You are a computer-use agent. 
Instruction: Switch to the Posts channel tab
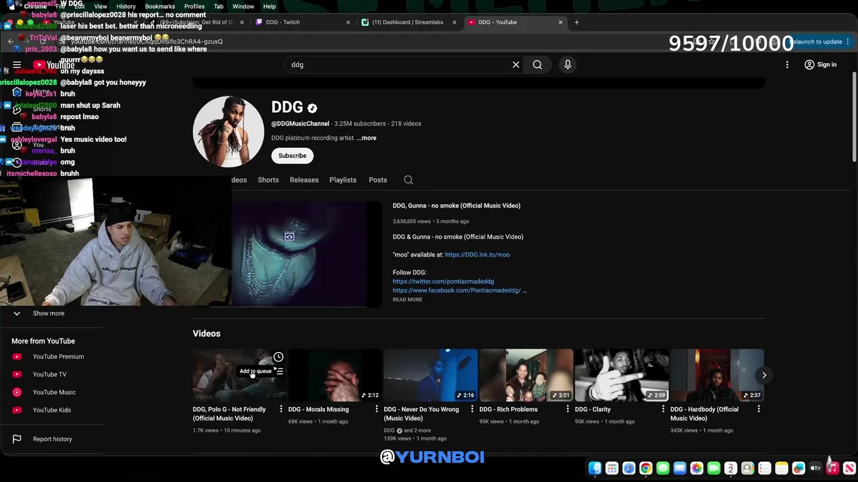(x=378, y=179)
